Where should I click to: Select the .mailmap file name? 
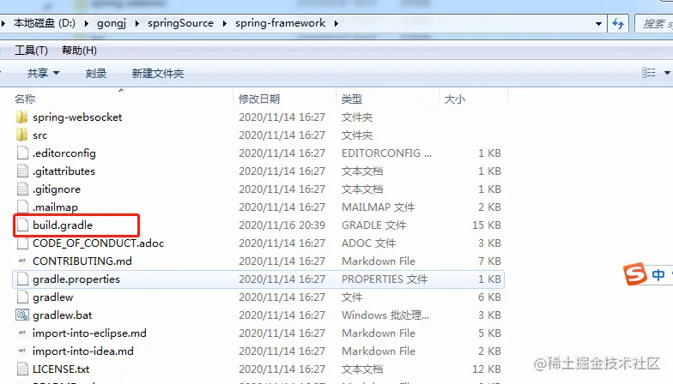pos(55,207)
